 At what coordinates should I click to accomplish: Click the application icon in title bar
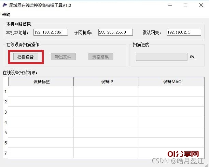pos(5,5)
